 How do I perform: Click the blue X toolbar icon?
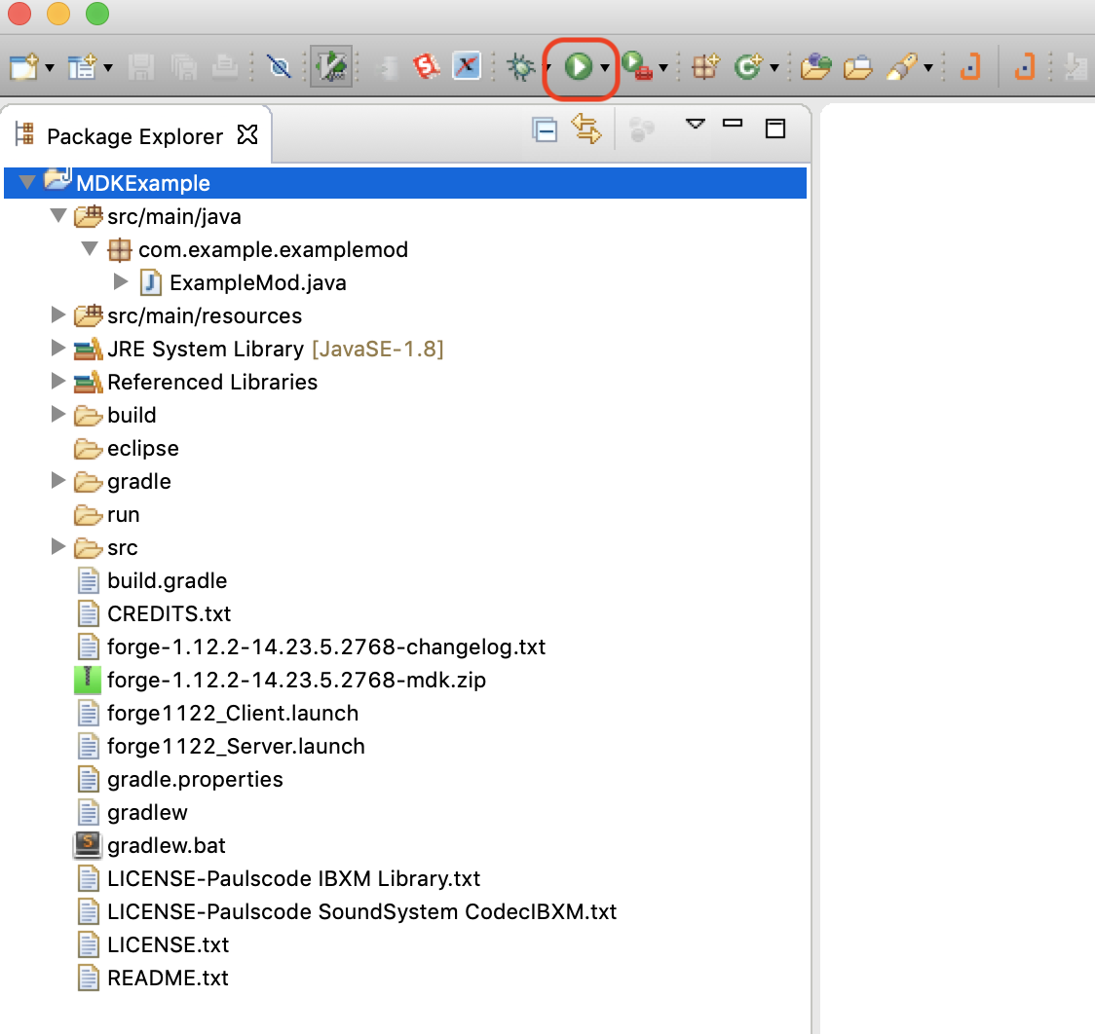[467, 67]
